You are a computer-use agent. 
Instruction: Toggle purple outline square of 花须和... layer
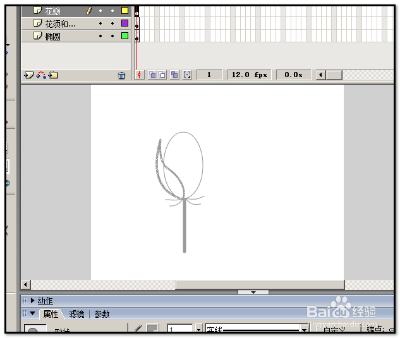(124, 23)
